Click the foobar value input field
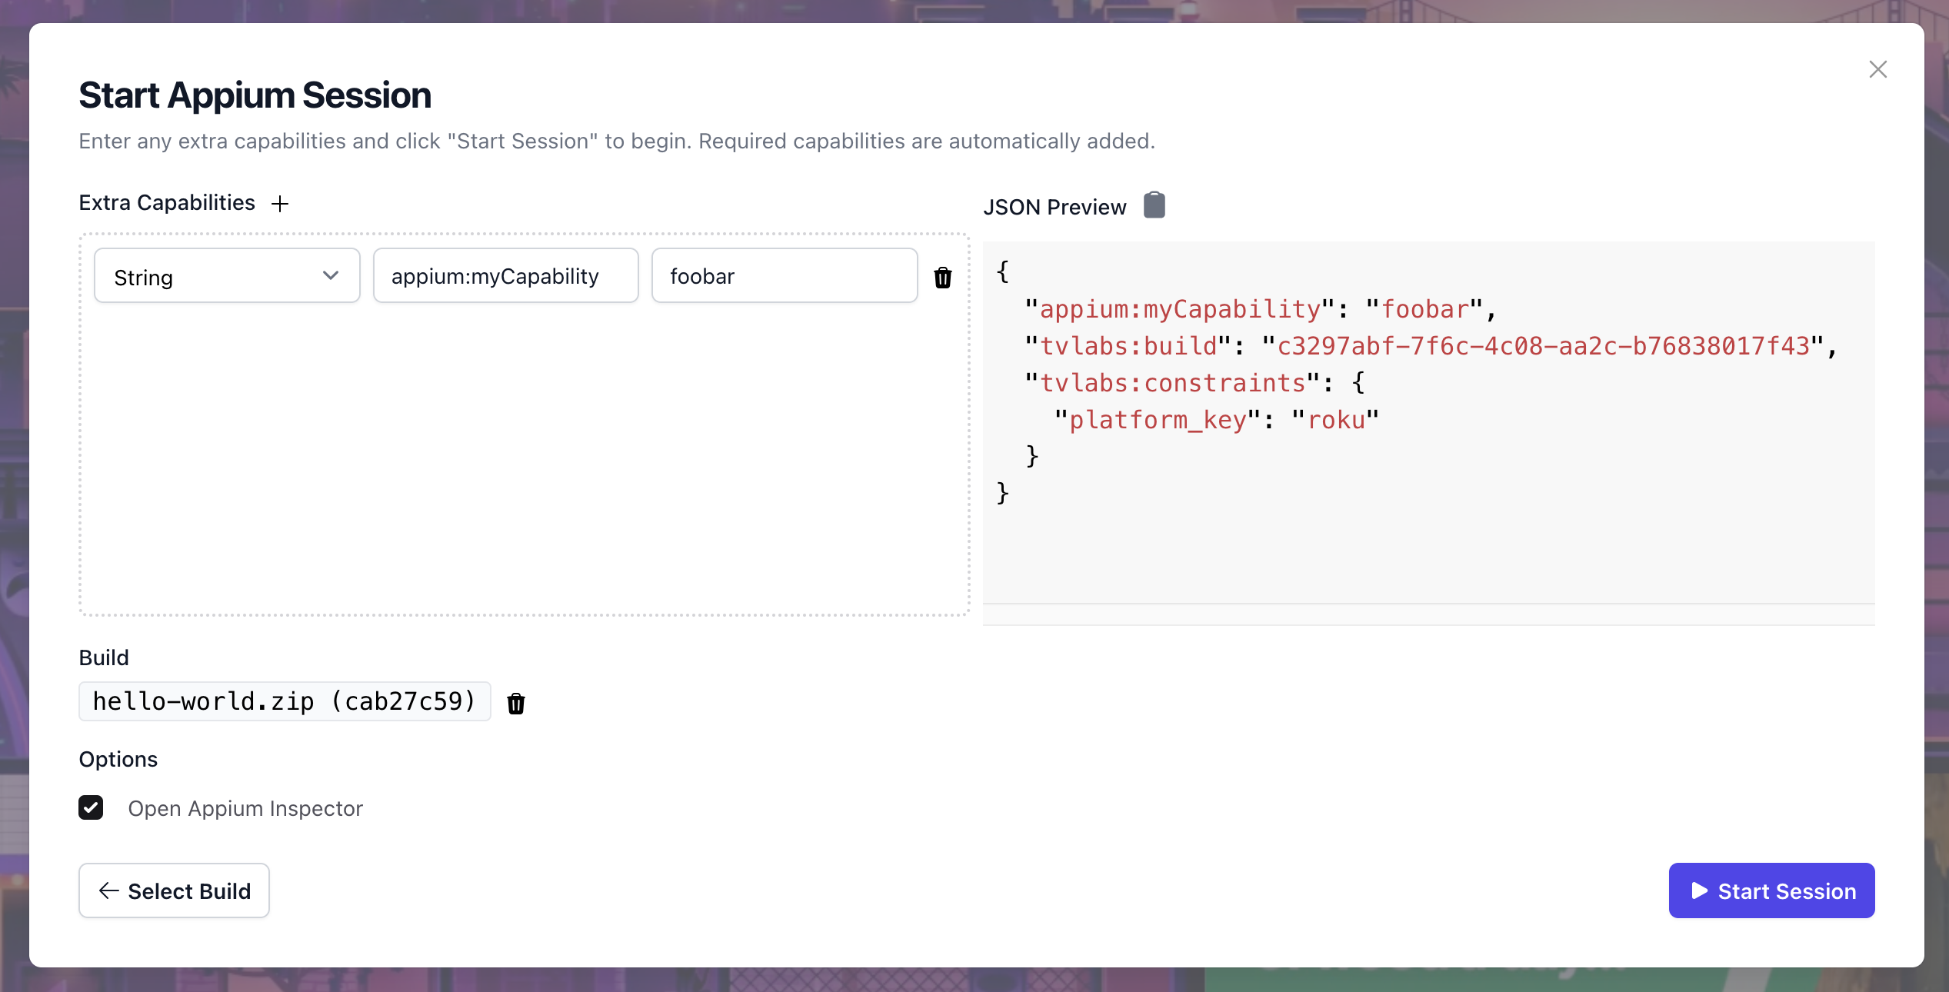 point(784,276)
